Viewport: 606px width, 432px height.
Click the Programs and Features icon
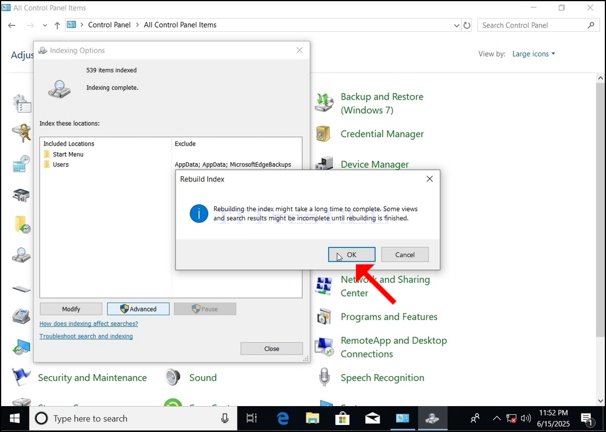click(324, 316)
